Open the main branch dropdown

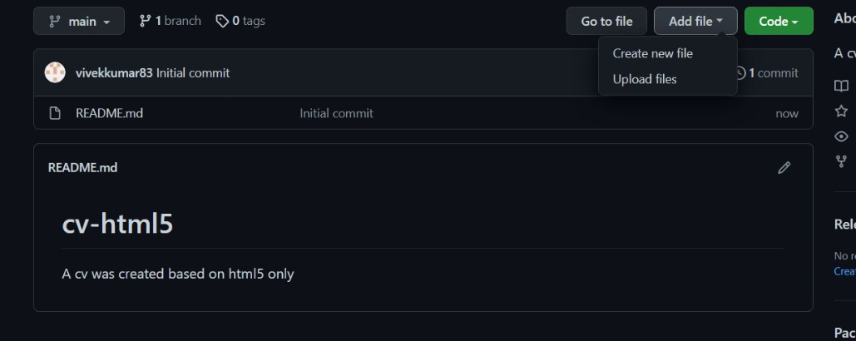pyautogui.click(x=78, y=22)
